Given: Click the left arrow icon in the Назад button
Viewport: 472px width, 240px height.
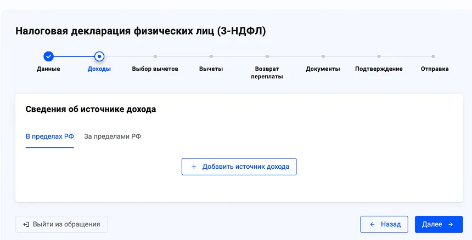Looking at the screenshot, I should [372, 224].
